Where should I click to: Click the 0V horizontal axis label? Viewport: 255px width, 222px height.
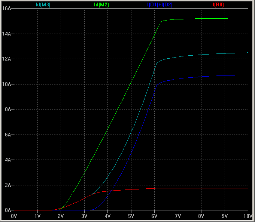[14, 216]
